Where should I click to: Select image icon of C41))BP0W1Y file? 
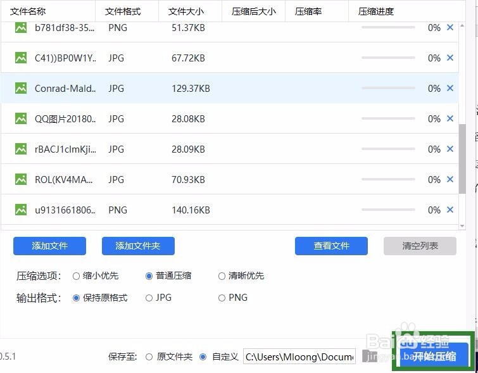pos(21,58)
